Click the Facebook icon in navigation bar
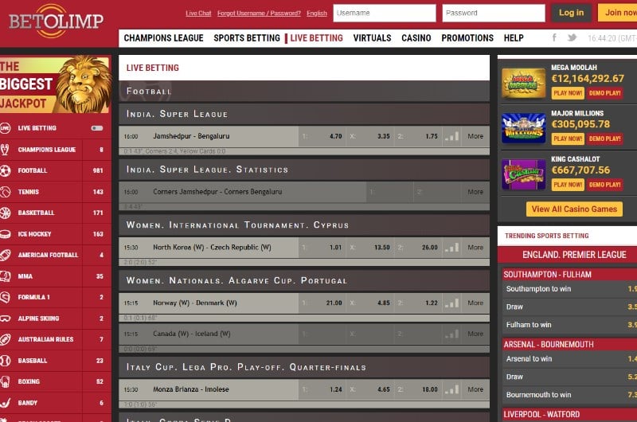This screenshot has width=637, height=422. [554, 37]
